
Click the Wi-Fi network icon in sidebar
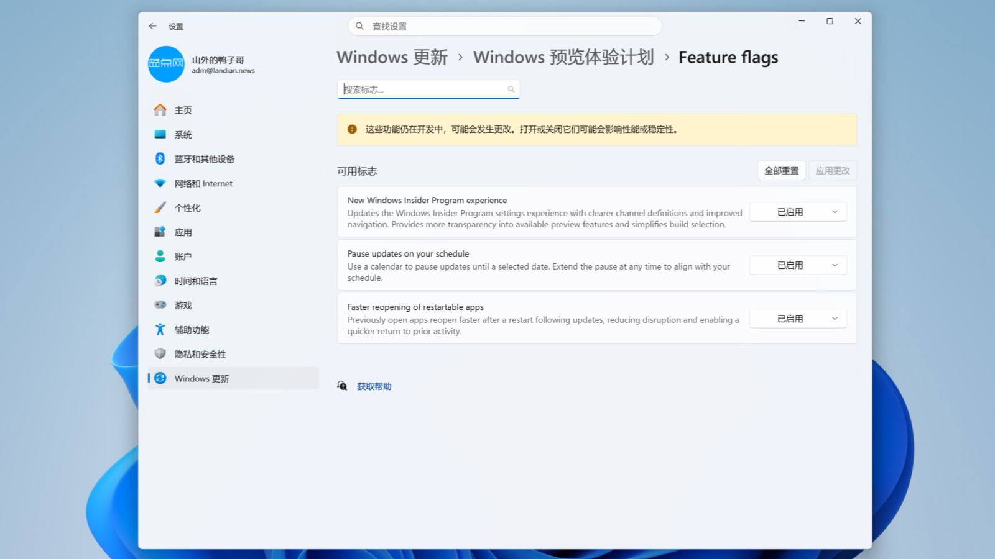160,183
